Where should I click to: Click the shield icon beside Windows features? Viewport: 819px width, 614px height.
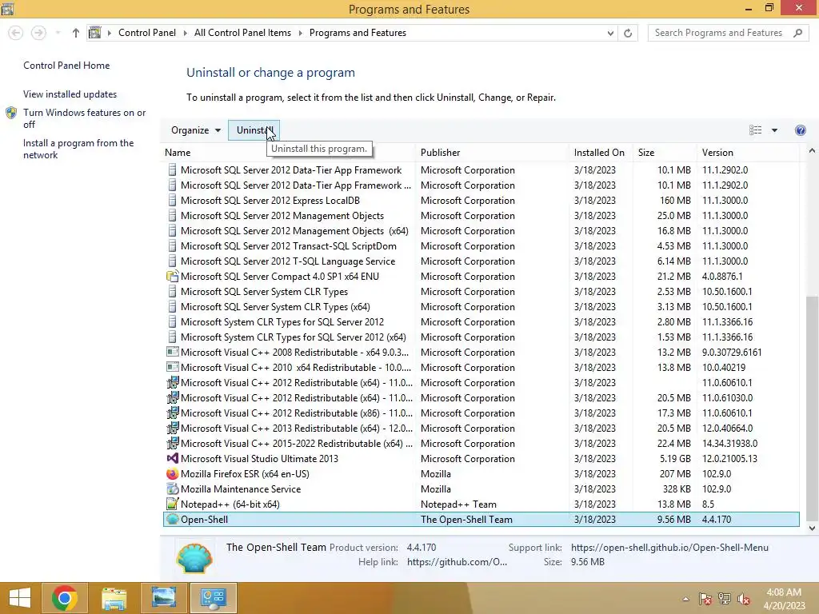11,113
